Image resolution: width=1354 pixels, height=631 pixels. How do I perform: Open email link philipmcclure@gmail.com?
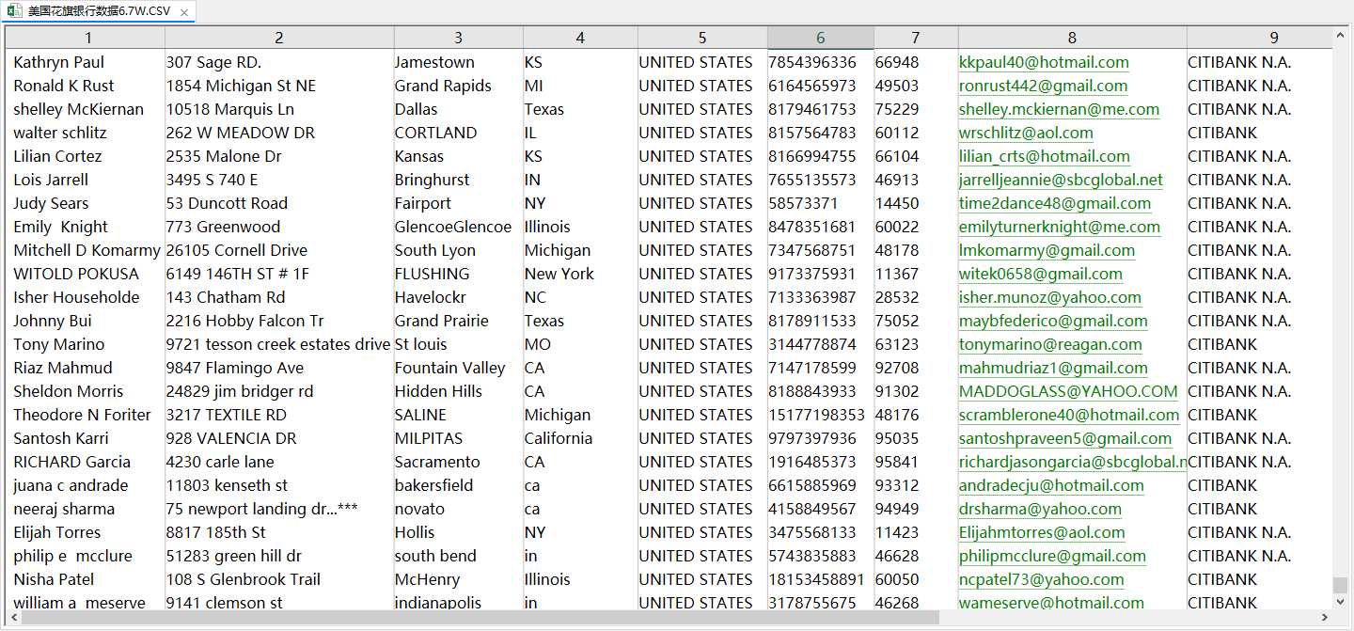(1052, 556)
